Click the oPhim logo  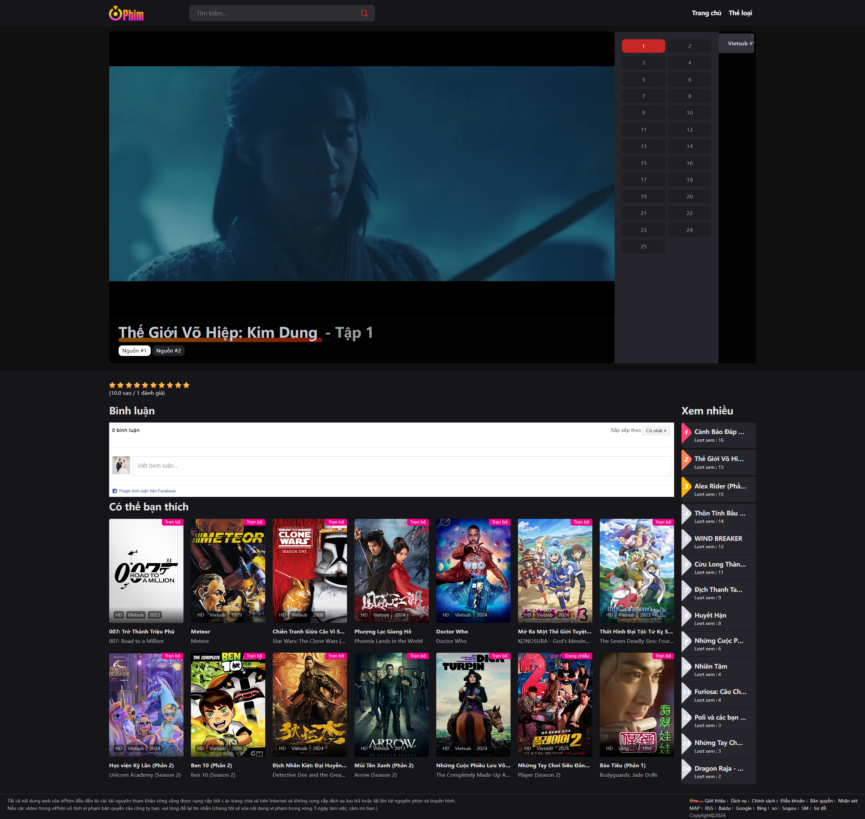[x=126, y=14]
